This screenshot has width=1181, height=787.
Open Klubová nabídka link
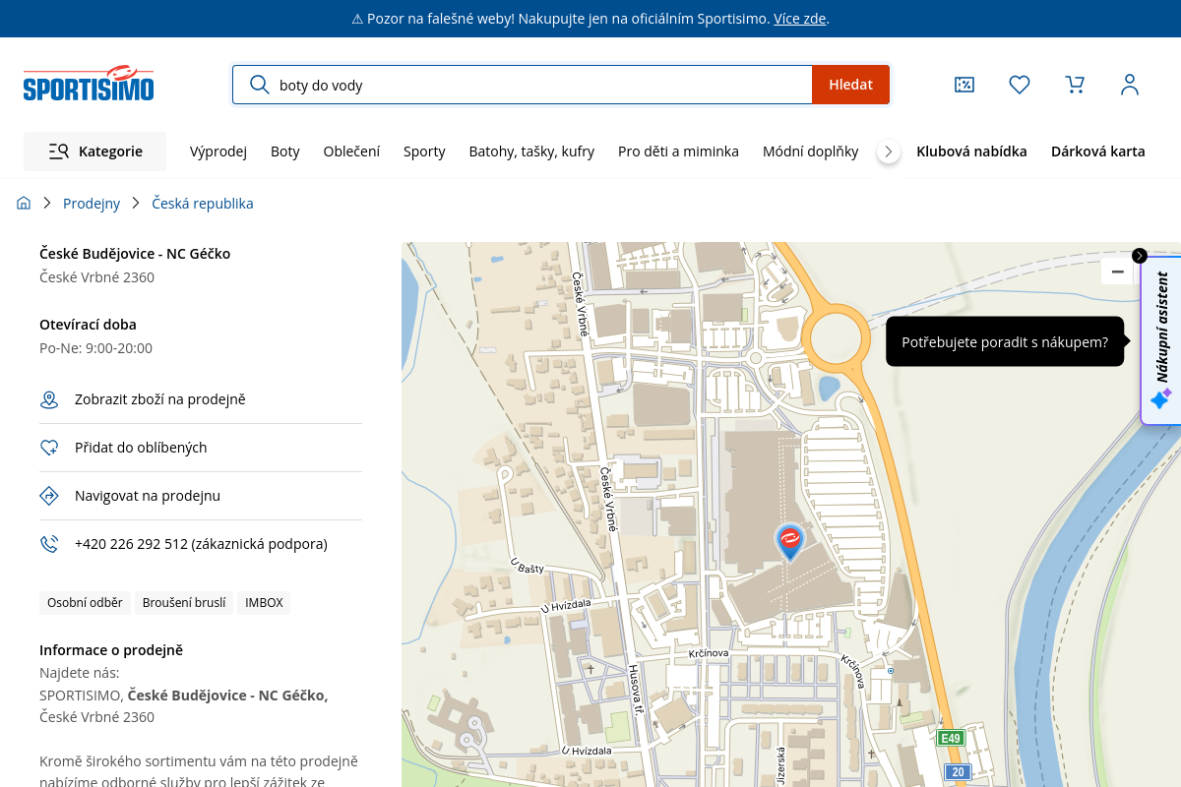tap(971, 151)
